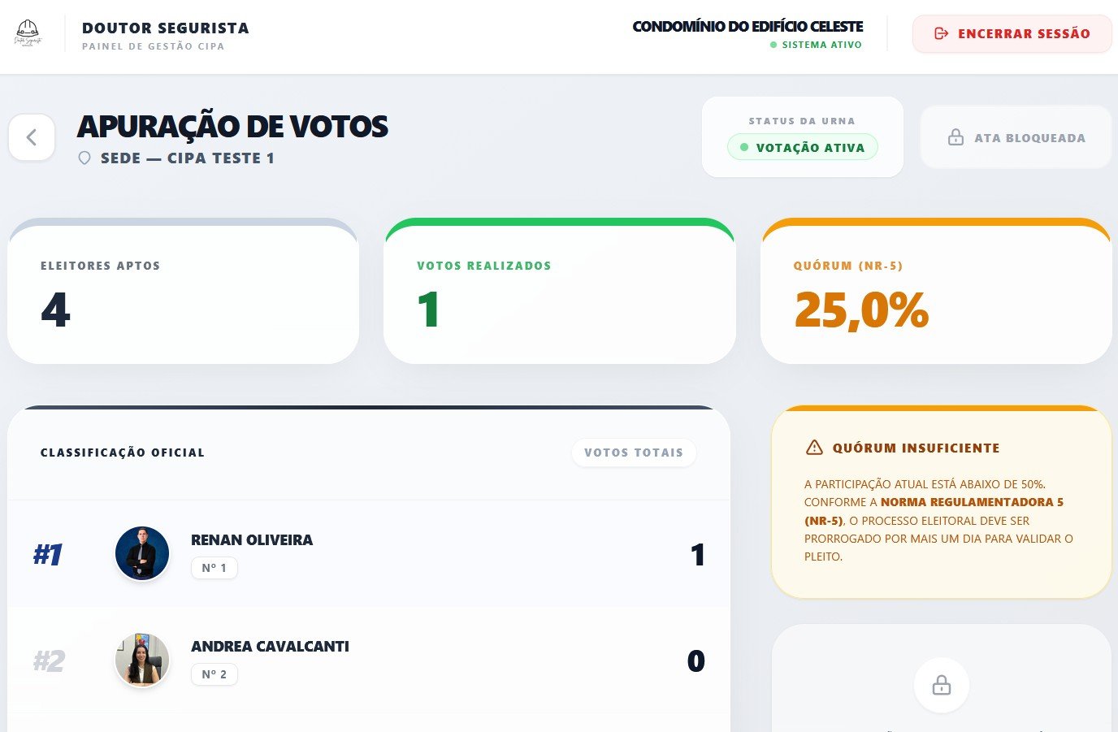Select the Classificação Oficial section header

[x=122, y=453]
